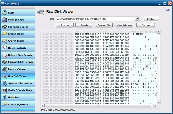173x114 pixels.
Task: Click the OSForensics title bar icon
Action: pyautogui.click(x=3, y=3)
